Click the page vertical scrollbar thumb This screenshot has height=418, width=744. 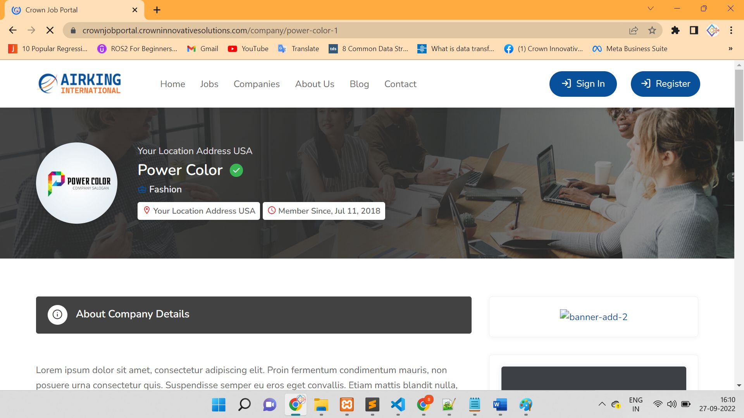(739, 104)
